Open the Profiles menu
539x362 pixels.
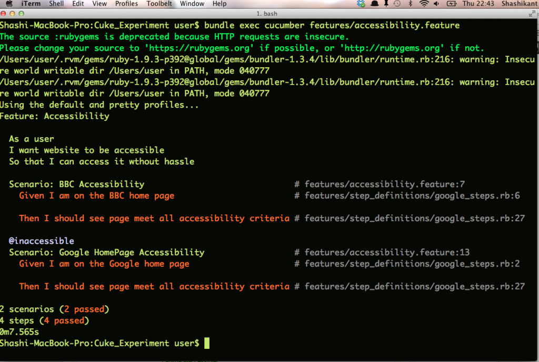126,4
